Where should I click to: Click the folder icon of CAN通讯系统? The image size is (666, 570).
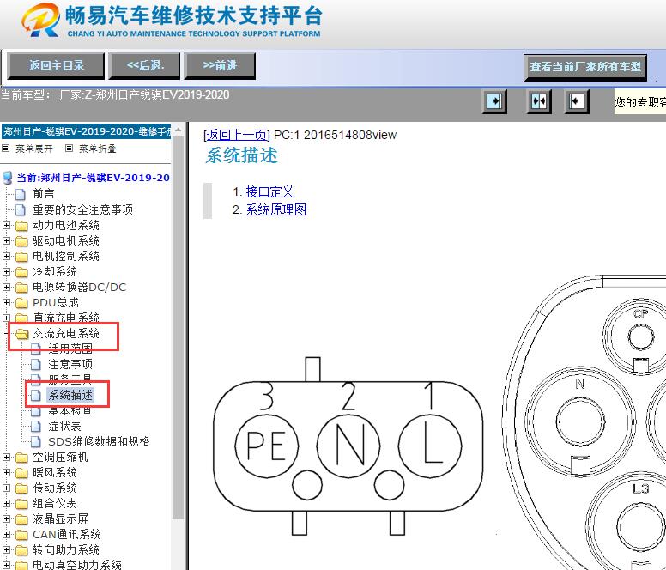[x=21, y=535]
